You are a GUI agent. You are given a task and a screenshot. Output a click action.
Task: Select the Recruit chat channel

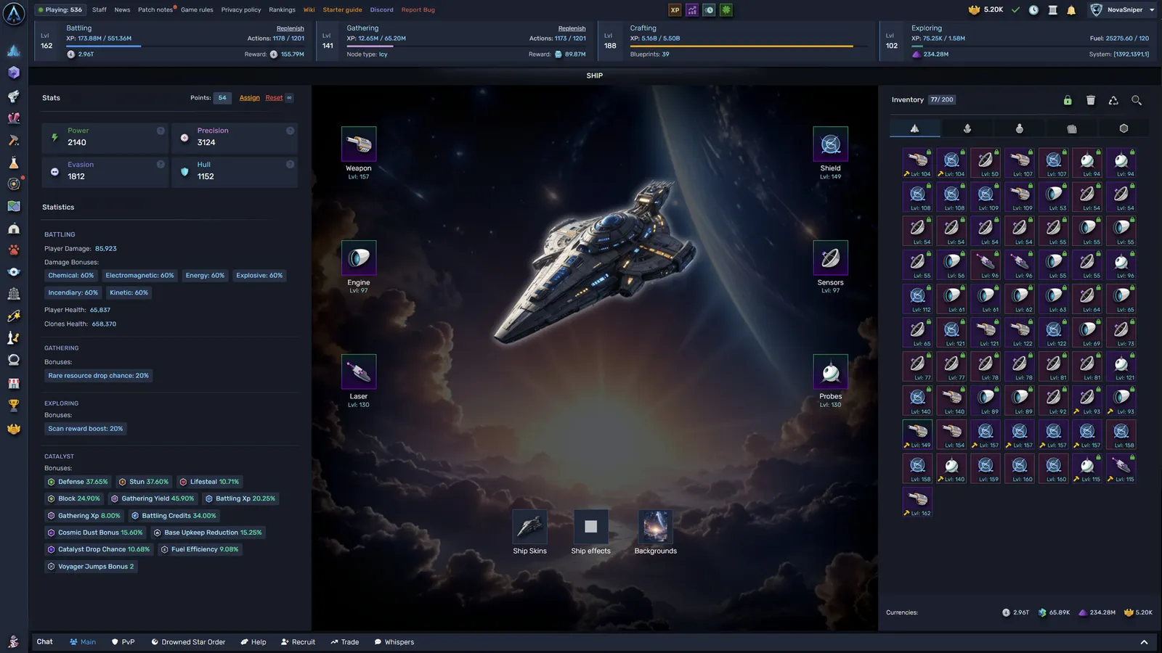pos(298,642)
